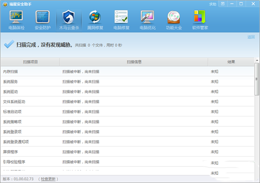Click the 结果 column header
Image resolution: width=260 pixels, height=183 pixels.
coord(231,62)
